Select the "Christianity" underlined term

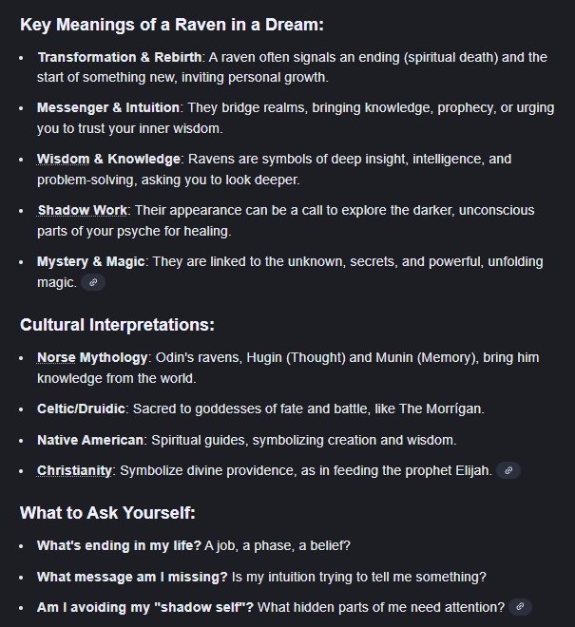pos(75,470)
